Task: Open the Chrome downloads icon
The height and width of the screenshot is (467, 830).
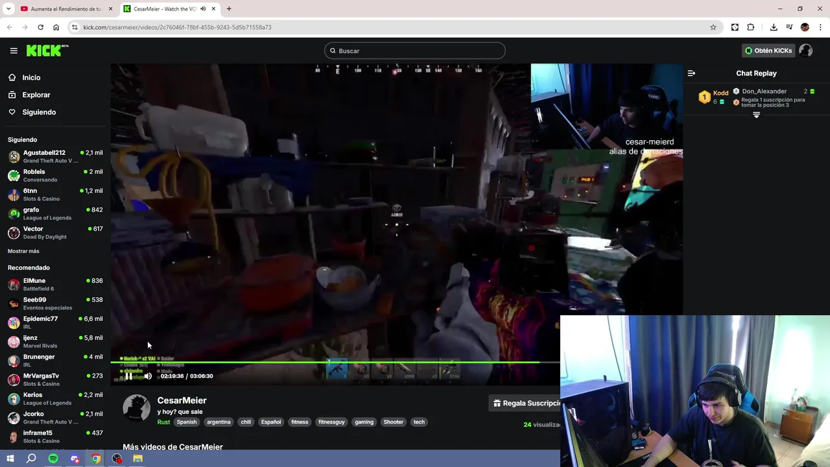Action: 774,27
